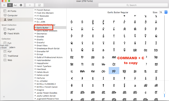Select Imagine font
This screenshot has width=169, height=101.
[x=40, y=90]
